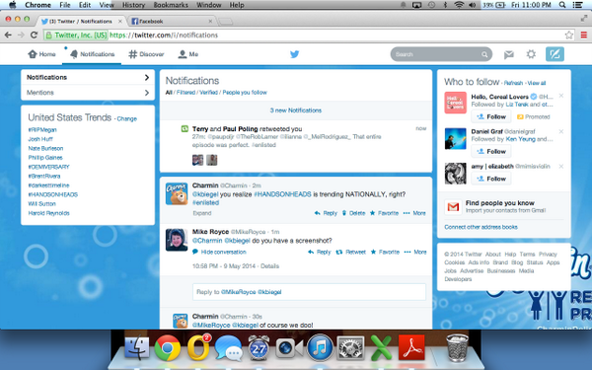Viewport: 592px width, 370px height.
Task: Open Details of Mike Royce tweet
Action: 269,266
